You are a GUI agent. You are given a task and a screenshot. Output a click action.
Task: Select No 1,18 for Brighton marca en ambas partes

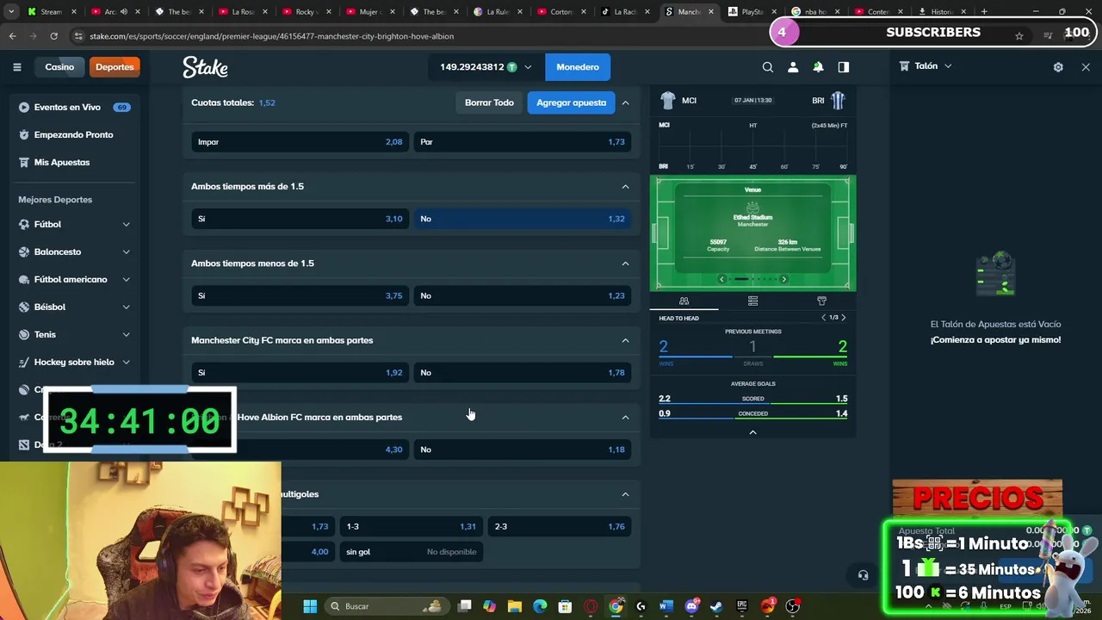point(523,449)
